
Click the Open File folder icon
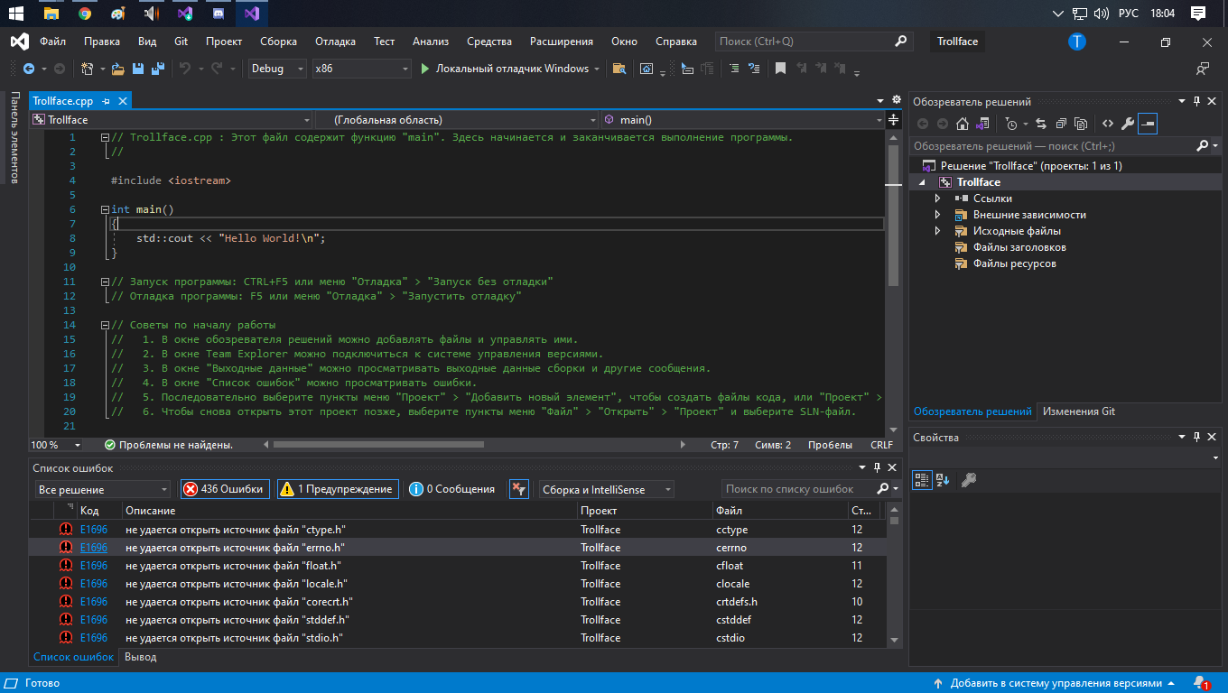(117, 69)
